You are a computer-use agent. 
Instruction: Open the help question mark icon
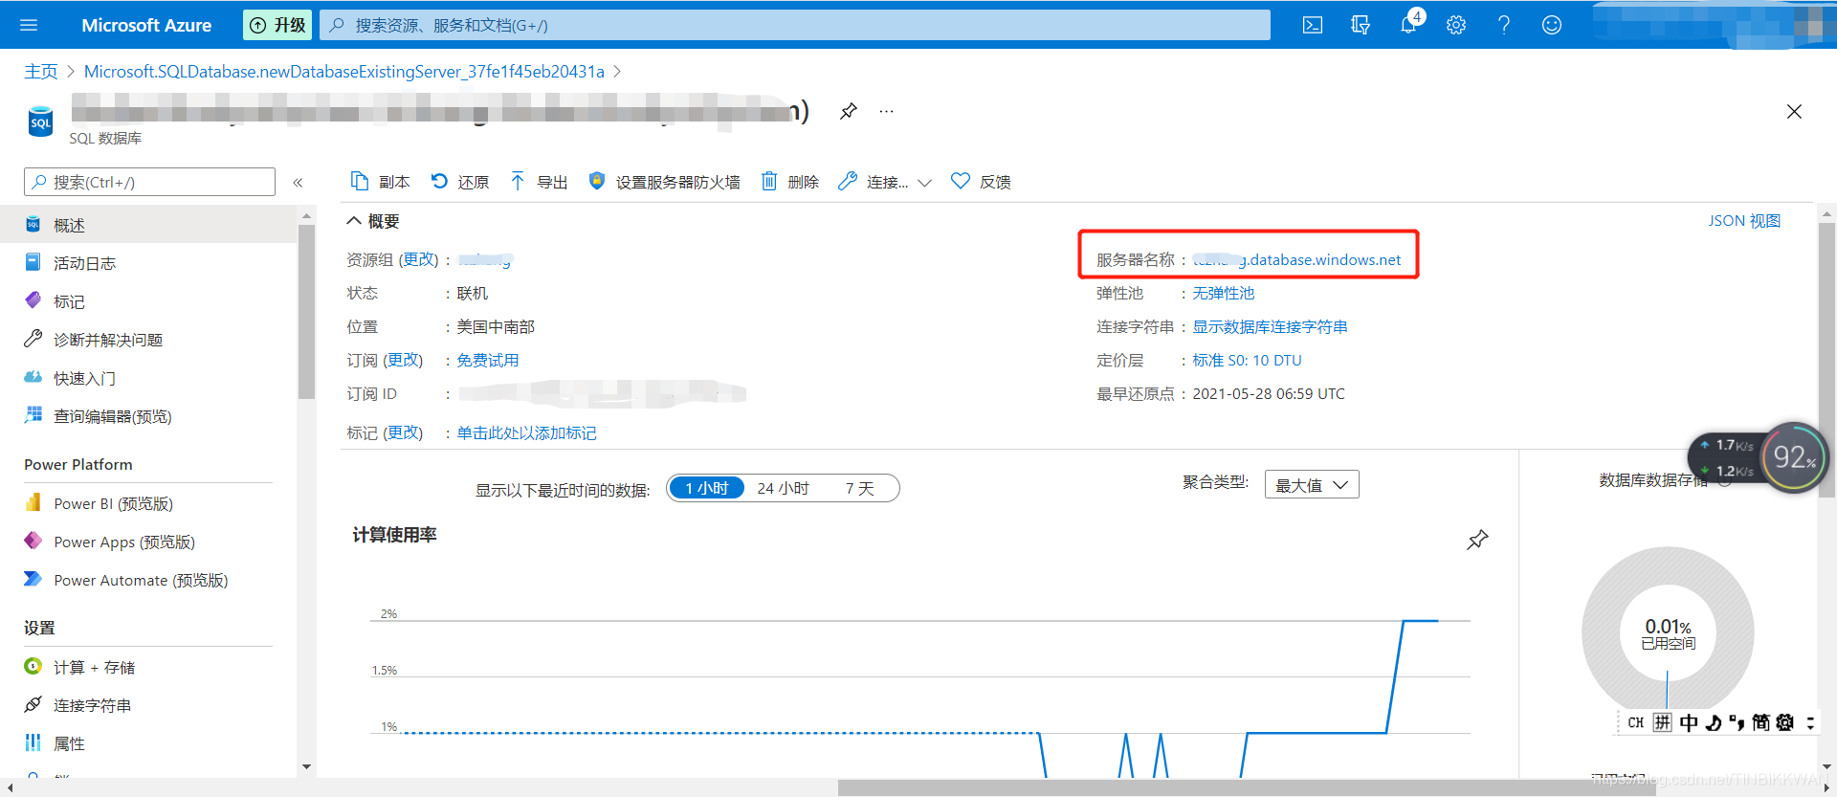coord(1504,25)
